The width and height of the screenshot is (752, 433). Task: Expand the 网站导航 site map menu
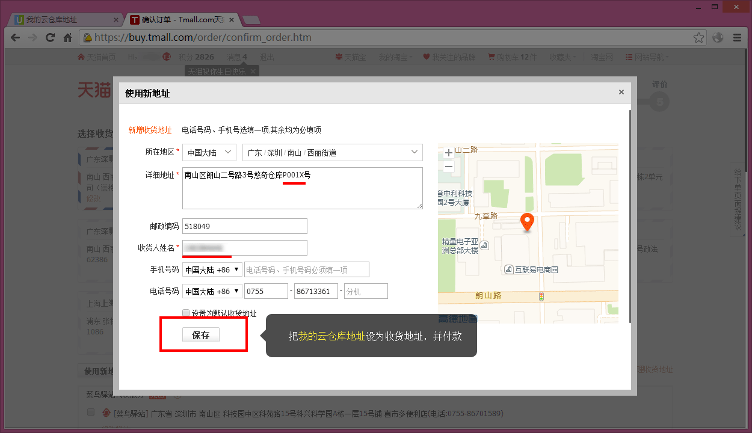click(647, 57)
